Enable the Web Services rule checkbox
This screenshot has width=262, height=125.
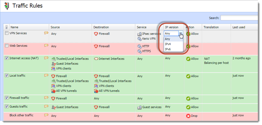(x=7, y=46)
